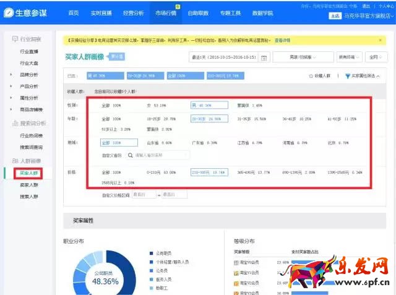Click the 收藏人群 star icon
This screenshot has width=396, height=295.
(311, 76)
